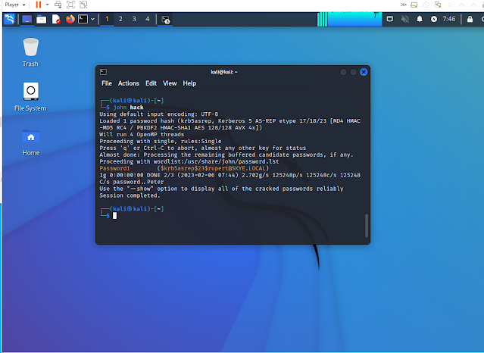Open the Kali dragon applications menu
The width and height of the screenshot is (484, 353).
pos(9,19)
